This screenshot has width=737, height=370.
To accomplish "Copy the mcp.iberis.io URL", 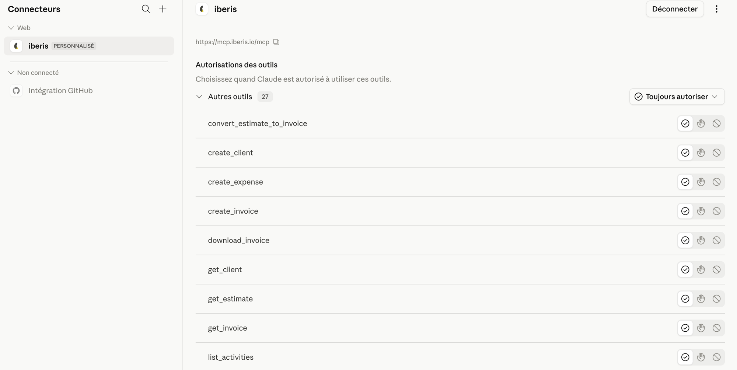I will pos(276,42).
